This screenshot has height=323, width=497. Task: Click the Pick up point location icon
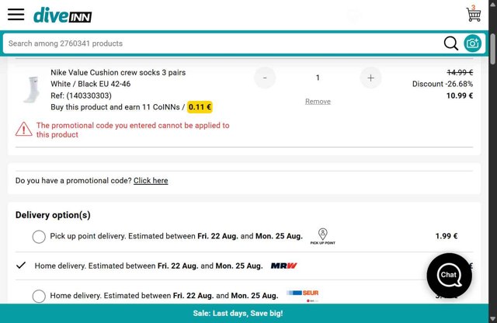tap(323, 236)
